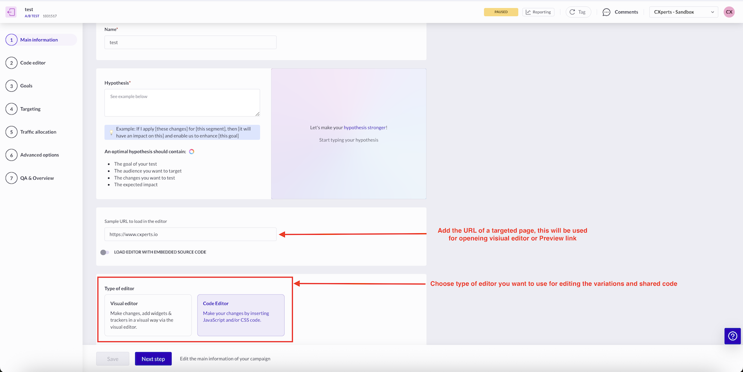The height and width of the screenshot is (372, 743).
Task: Click the Tag refresh button
Action: (578, 12)
